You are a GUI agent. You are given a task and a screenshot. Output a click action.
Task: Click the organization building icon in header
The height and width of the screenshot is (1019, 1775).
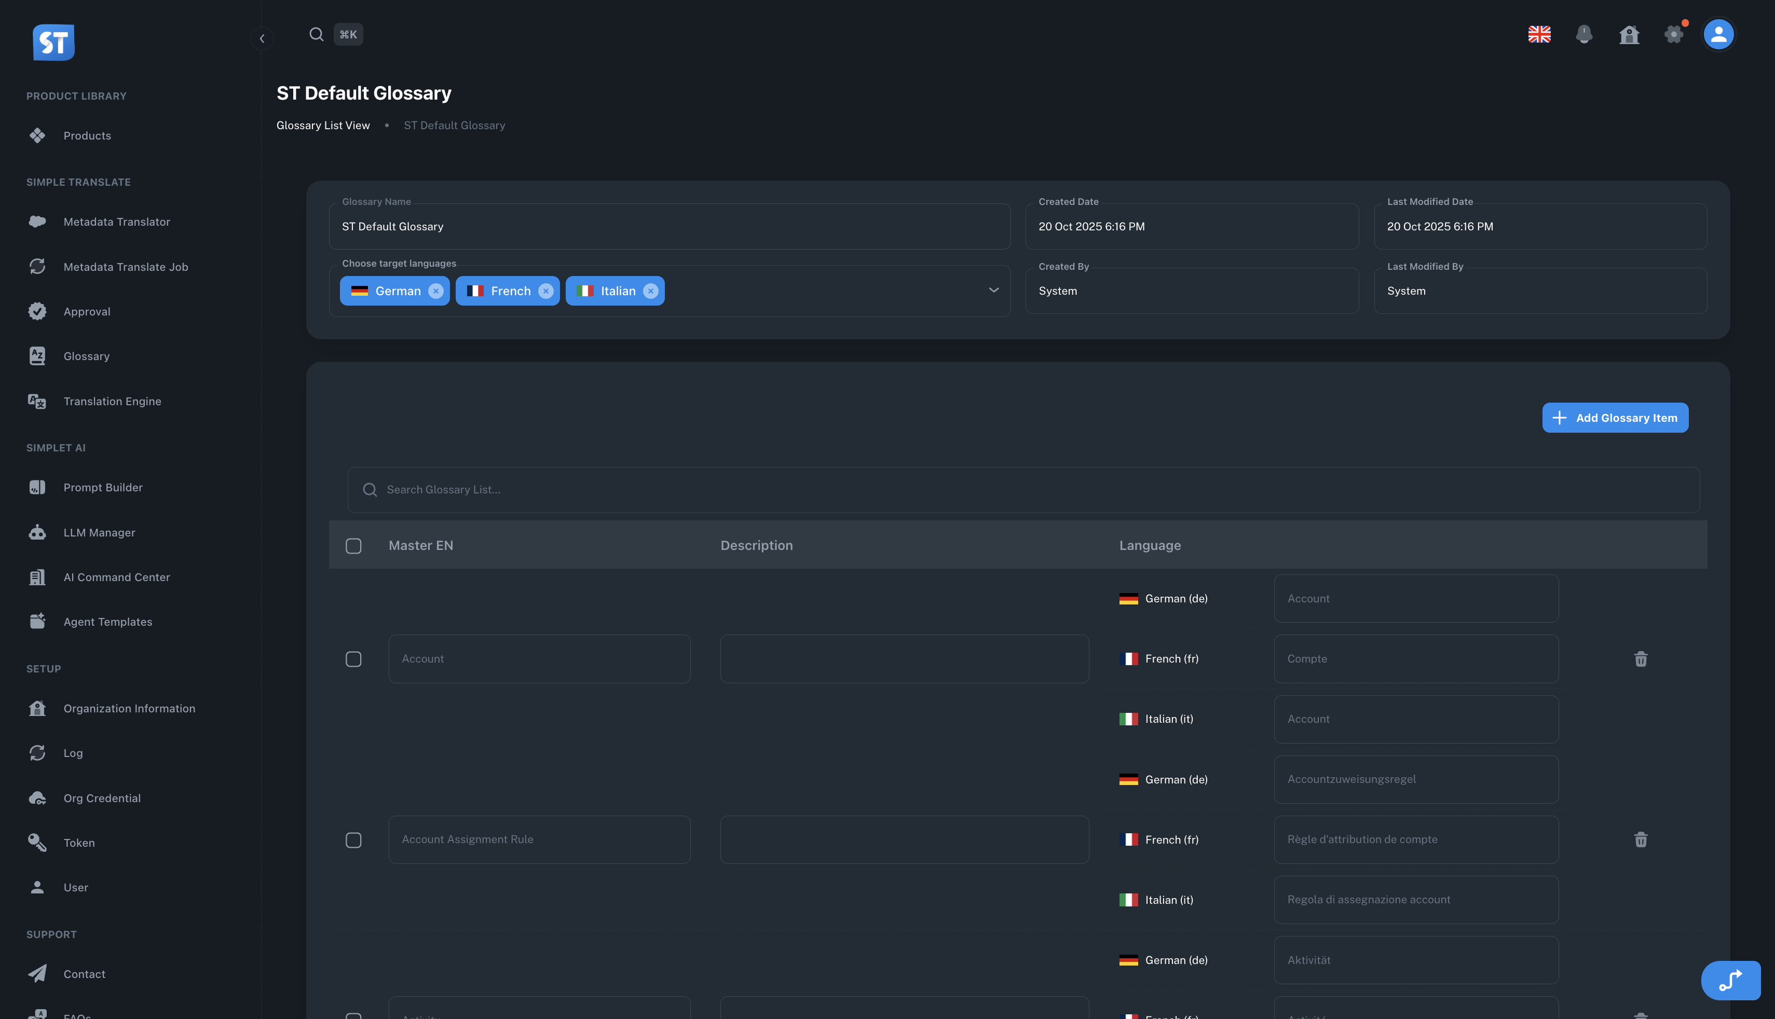click(1629, 34)
